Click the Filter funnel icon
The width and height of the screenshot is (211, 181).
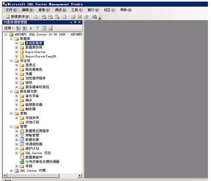click(x=37, y=28)
